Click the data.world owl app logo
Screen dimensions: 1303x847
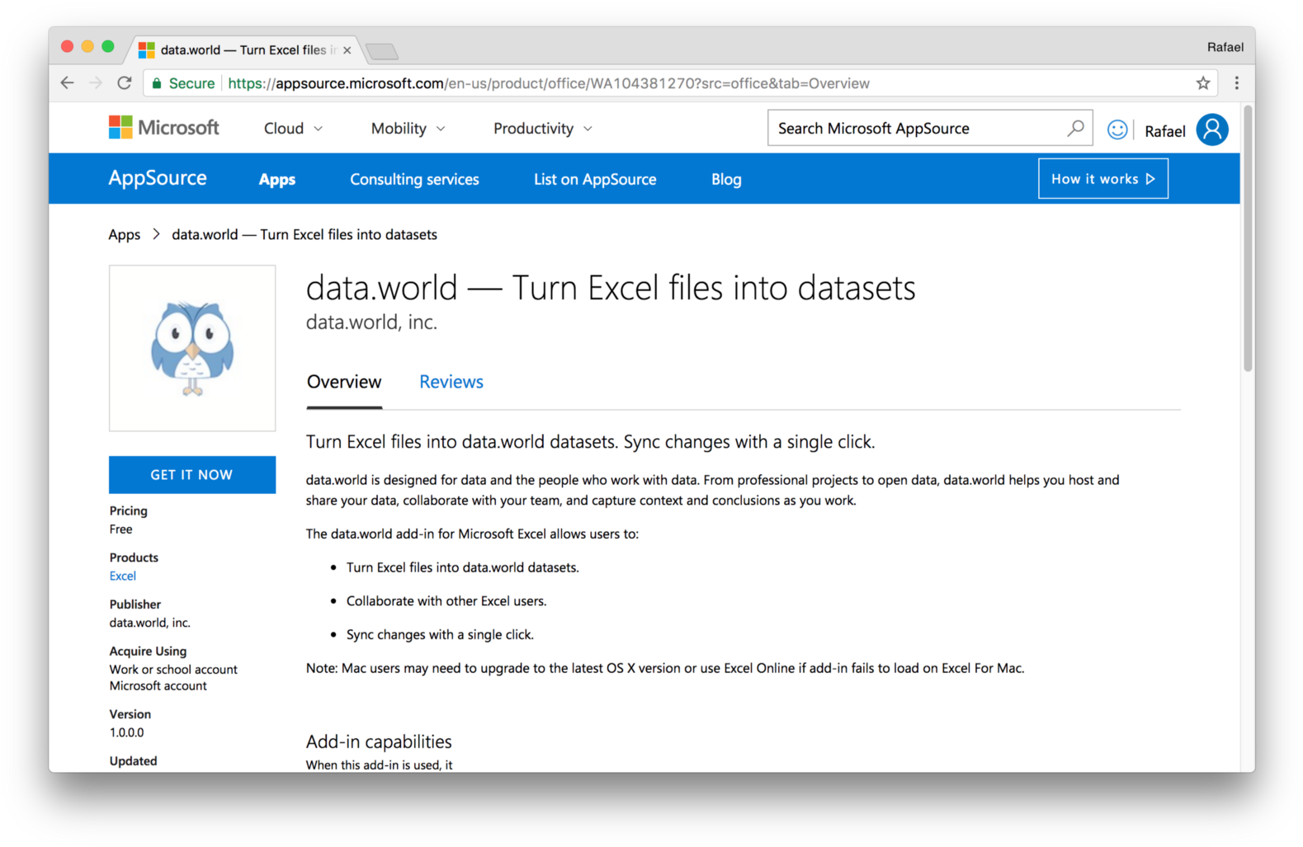192,348
